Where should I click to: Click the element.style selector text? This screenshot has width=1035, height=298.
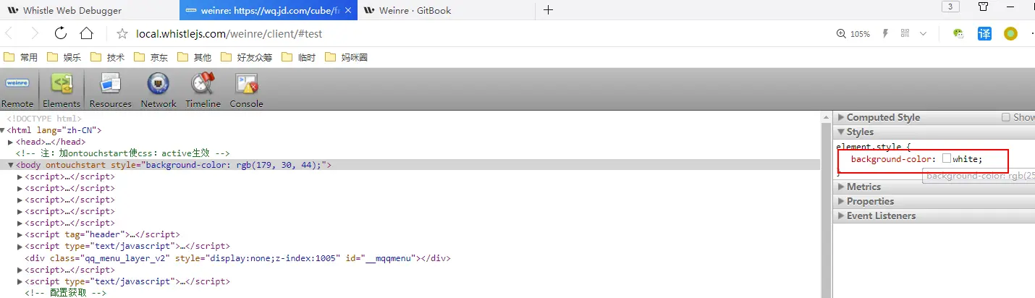pyautogui.click(x=870, y=147)
